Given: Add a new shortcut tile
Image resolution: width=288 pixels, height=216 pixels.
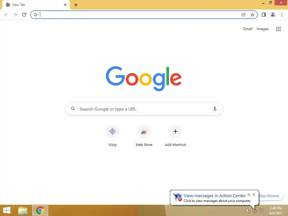Looking at the screenshot, I should pos(175,136).
